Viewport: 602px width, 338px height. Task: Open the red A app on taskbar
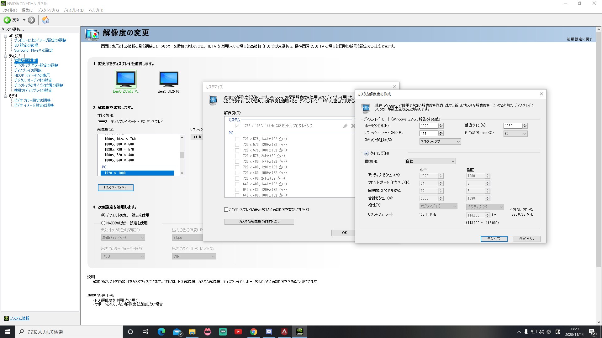[284, 332]
